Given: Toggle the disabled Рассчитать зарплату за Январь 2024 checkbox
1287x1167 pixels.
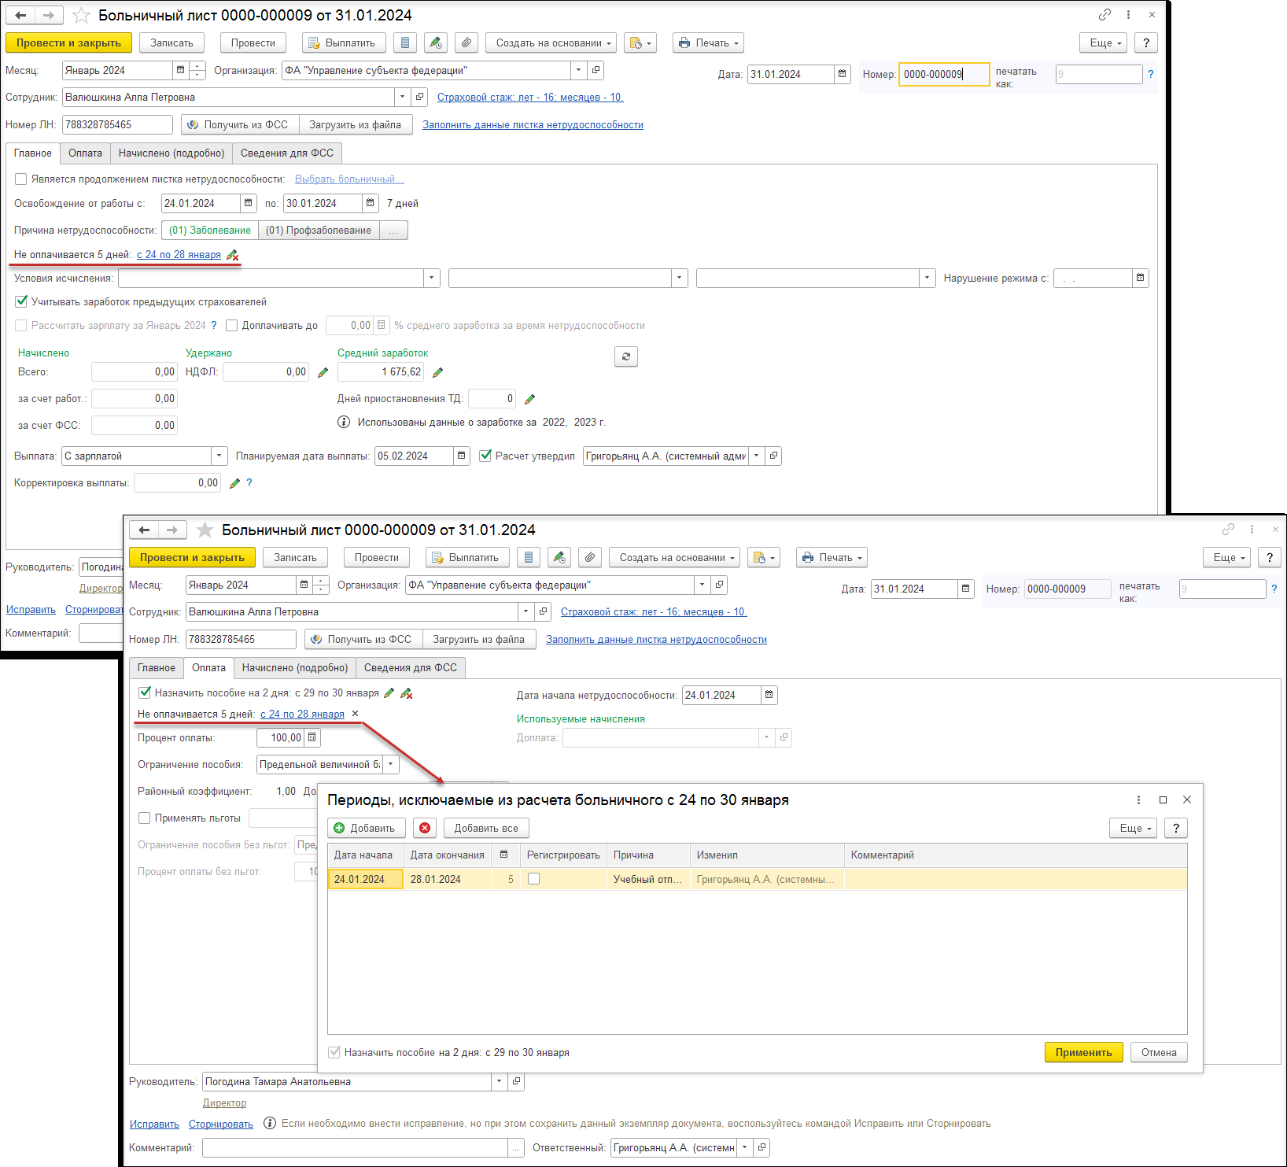Looking at the screenshot, I should click(21, 325).
